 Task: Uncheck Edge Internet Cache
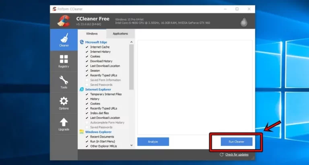tap(87, 47)
